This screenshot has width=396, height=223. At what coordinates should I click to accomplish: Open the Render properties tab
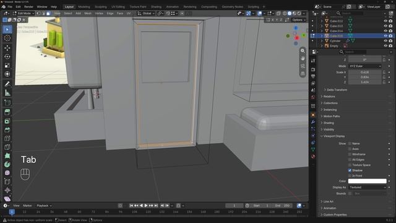coord(313,69)
